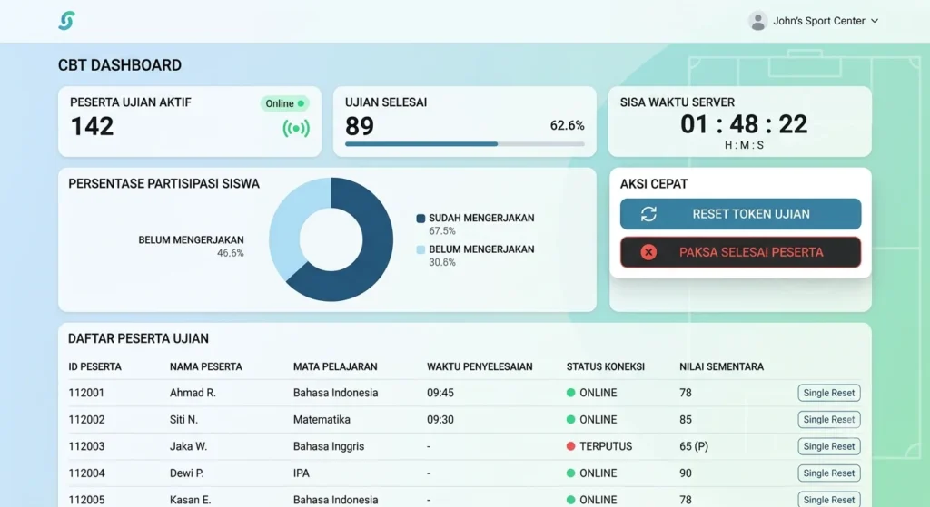Open the user avatar icon
Viewport: 930px width, 507px height.
[x=757, y=21]
